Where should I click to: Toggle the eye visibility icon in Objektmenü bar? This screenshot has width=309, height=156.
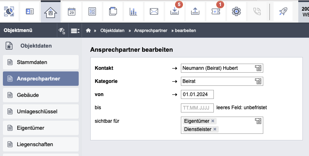pos(62,31)
